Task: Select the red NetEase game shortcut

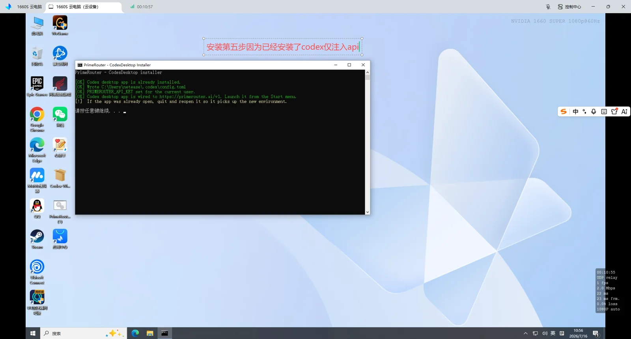Action: (60, 87)
